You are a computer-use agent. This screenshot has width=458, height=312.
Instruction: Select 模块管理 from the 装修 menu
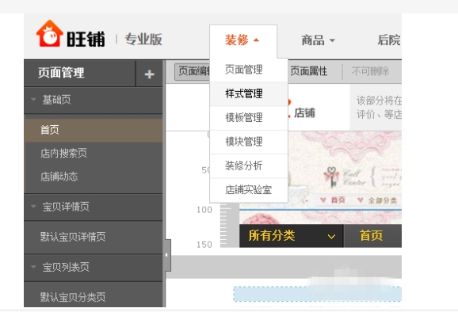click(x=249, y=142)
